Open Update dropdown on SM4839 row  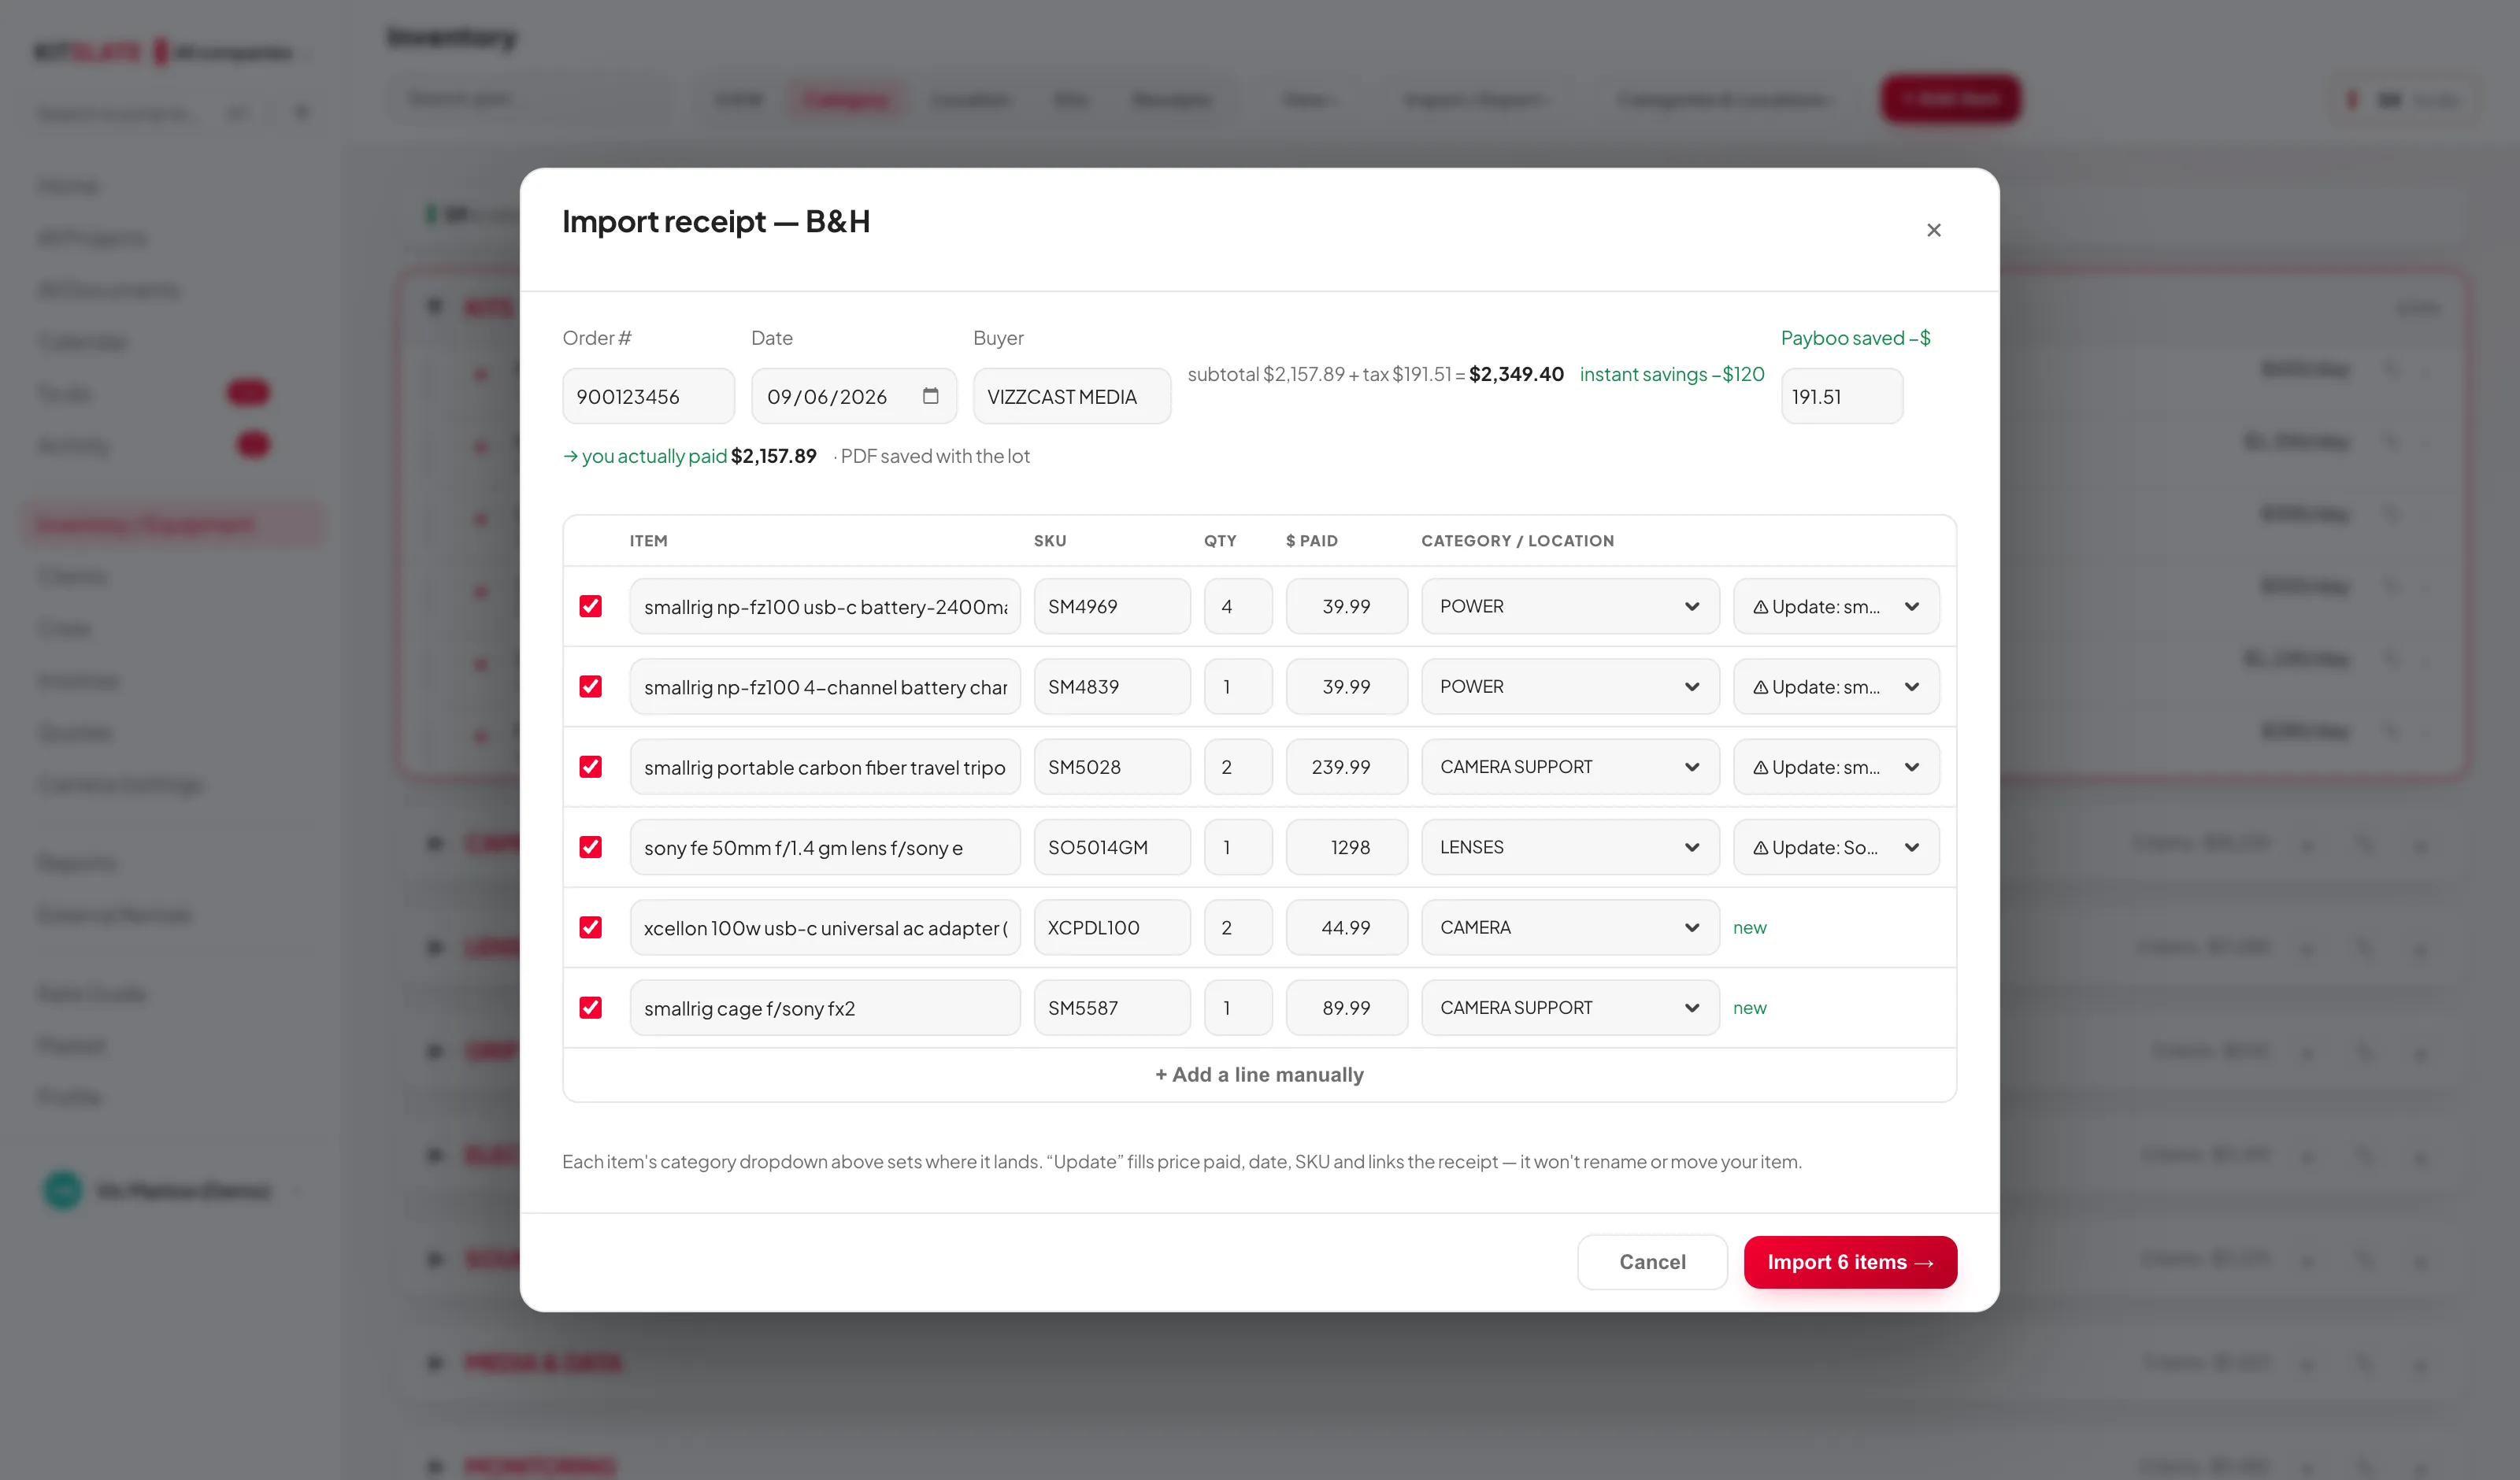[x=1836, y=686]
